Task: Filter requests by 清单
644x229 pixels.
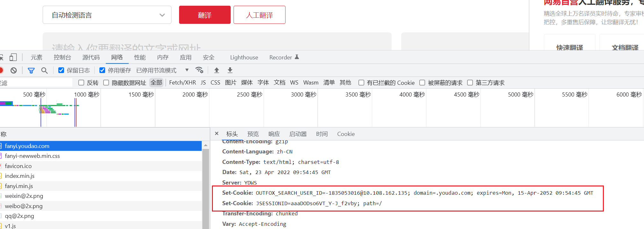Action: 329,83
